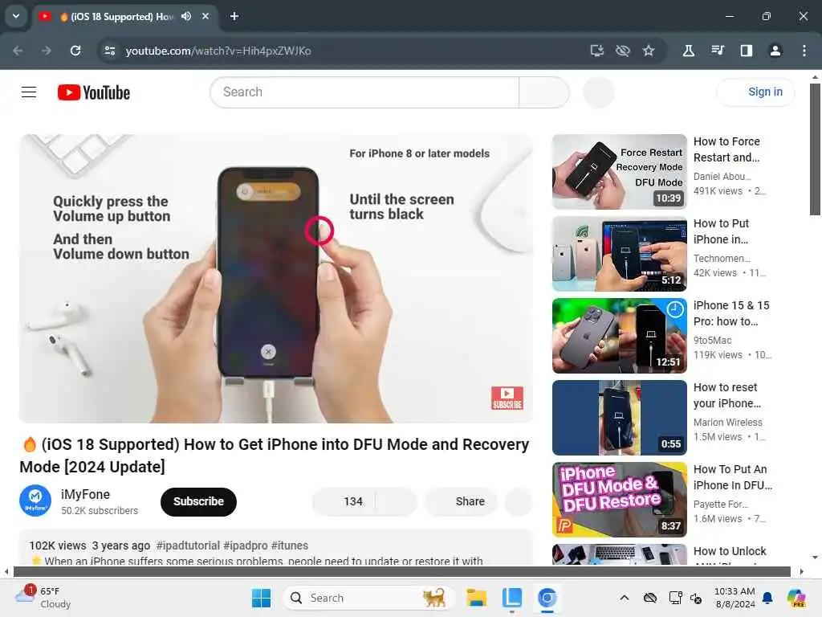Open Chrome three-dot menu
The height and width of the screenshot is (617, 822).
804,51
